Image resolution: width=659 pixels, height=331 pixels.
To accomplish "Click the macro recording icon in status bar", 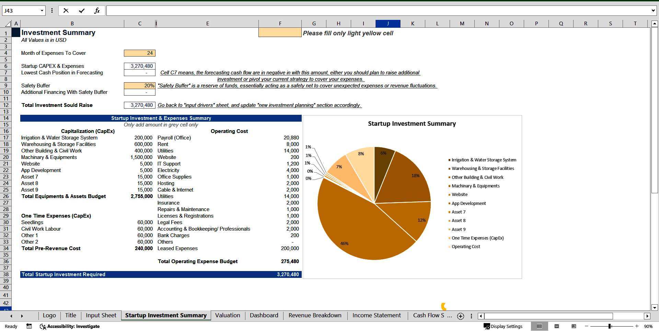I will click(x=29, y=326).
